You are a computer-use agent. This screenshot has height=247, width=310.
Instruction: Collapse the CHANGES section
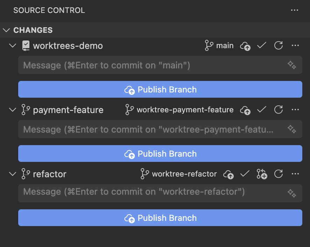coord(6,30)
